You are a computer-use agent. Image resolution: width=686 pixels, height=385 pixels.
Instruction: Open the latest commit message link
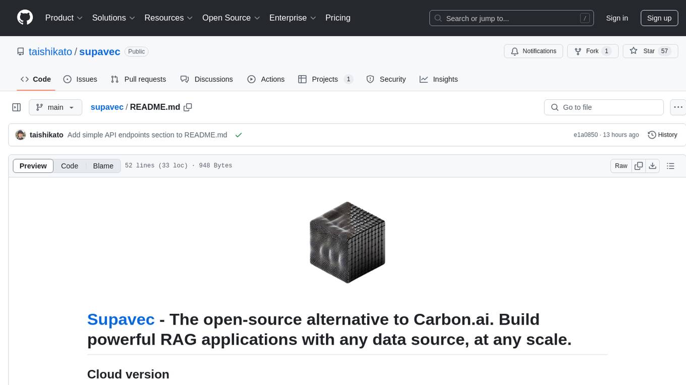147,135
